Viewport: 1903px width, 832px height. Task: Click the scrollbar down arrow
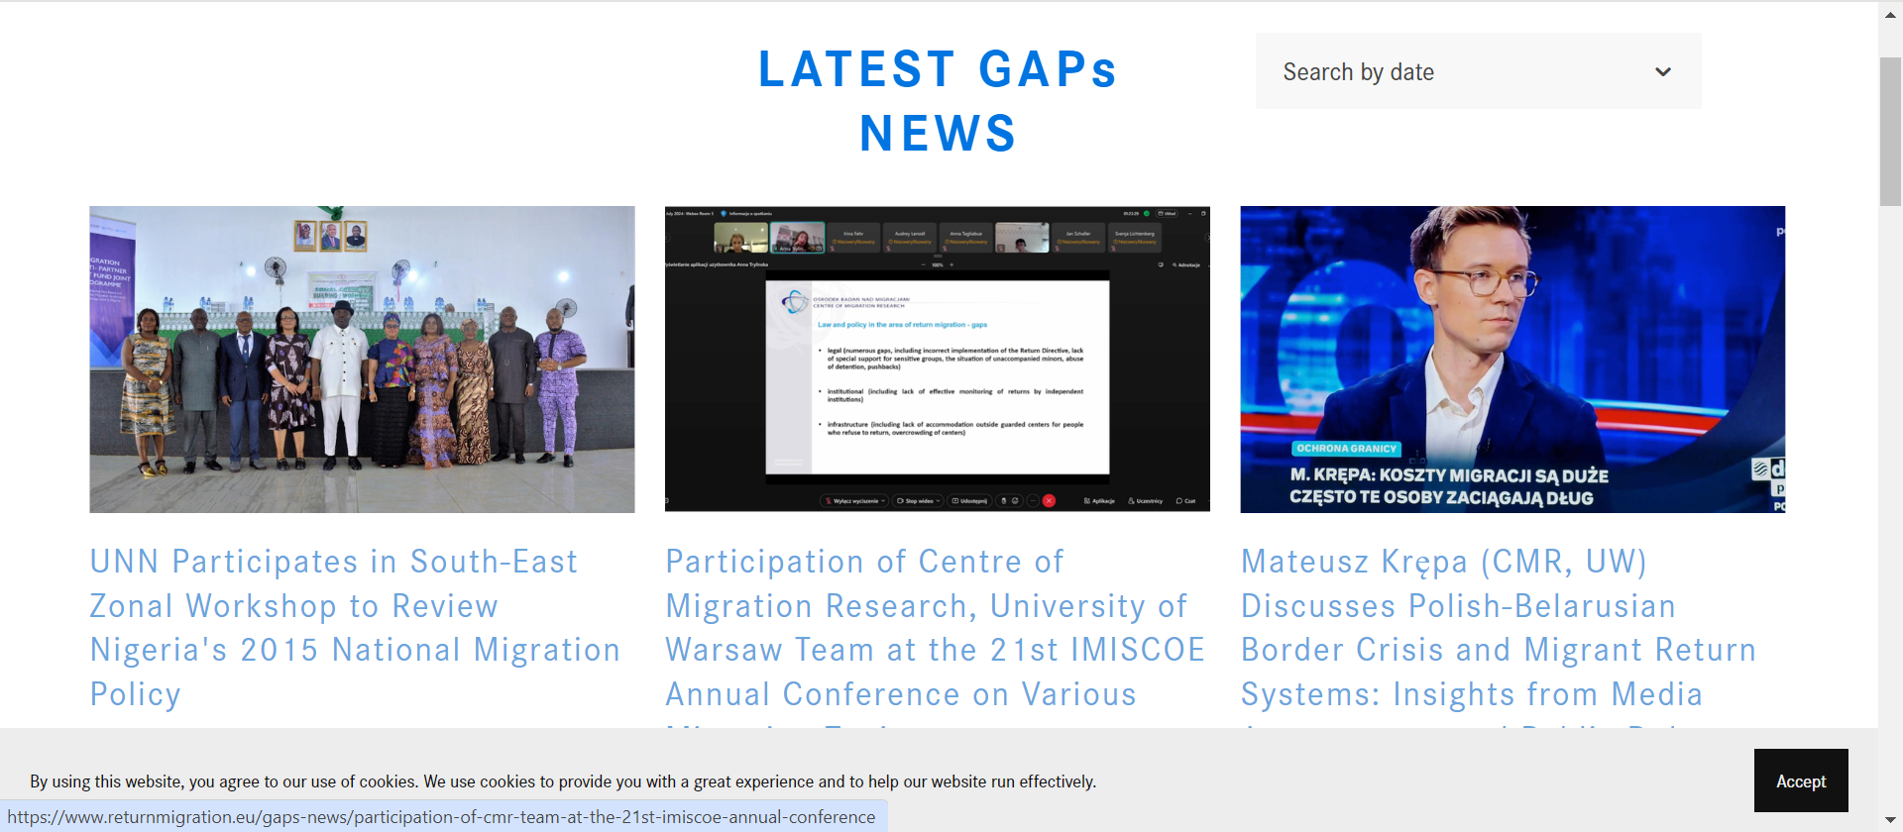pos(1890,820)
